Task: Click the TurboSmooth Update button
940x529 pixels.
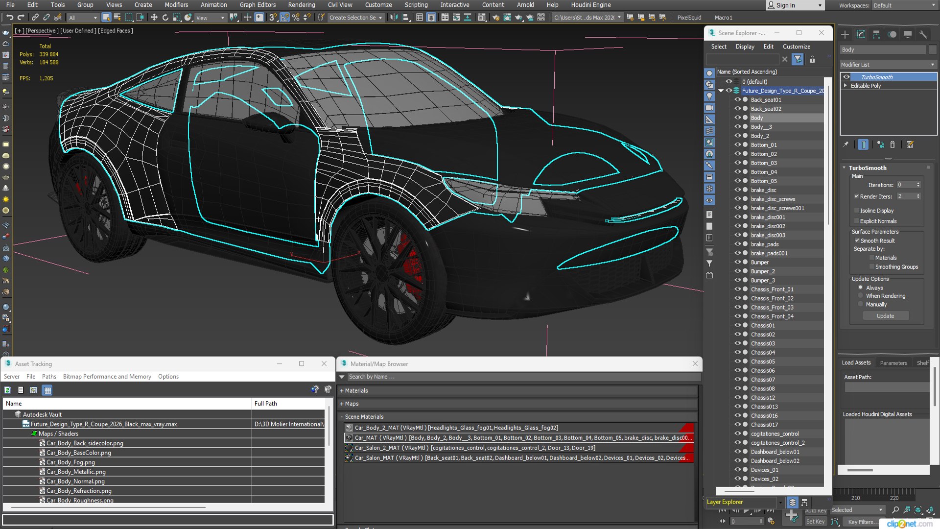Action: [x=885, y=316]
